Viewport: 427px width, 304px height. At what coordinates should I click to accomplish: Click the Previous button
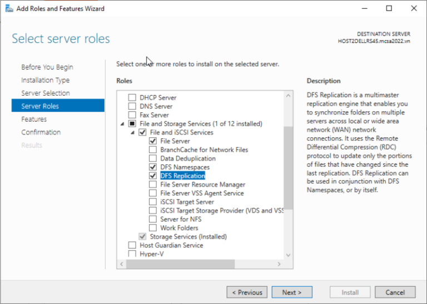click(x=246, y=292)
